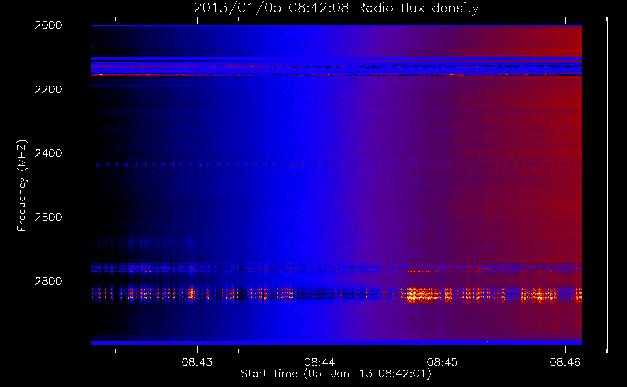Click the 08:45 time axis label

(x=443, y=363)
